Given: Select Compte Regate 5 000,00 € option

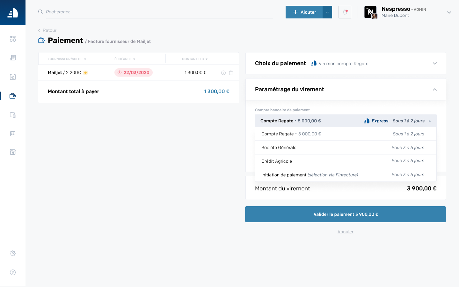Looking at the screenshot, I should tap(346, 134).
